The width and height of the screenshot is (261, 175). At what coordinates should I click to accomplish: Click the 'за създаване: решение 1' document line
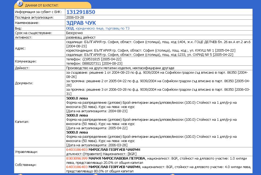click(x=157, y=74)
